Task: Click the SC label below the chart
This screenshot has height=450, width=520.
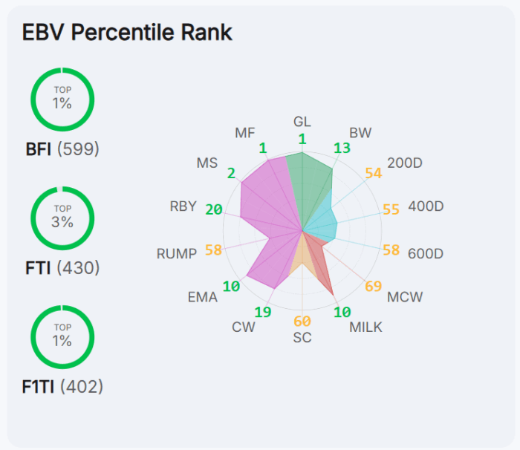Action: (302, 338)
